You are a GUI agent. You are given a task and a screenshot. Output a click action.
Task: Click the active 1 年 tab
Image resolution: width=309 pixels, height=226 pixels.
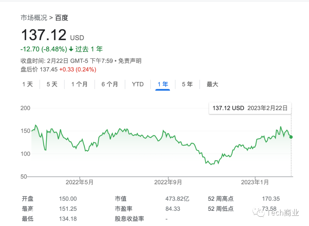(163, 85)
